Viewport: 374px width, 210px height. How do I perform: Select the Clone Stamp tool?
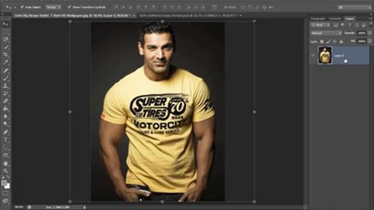coord(5,86)
